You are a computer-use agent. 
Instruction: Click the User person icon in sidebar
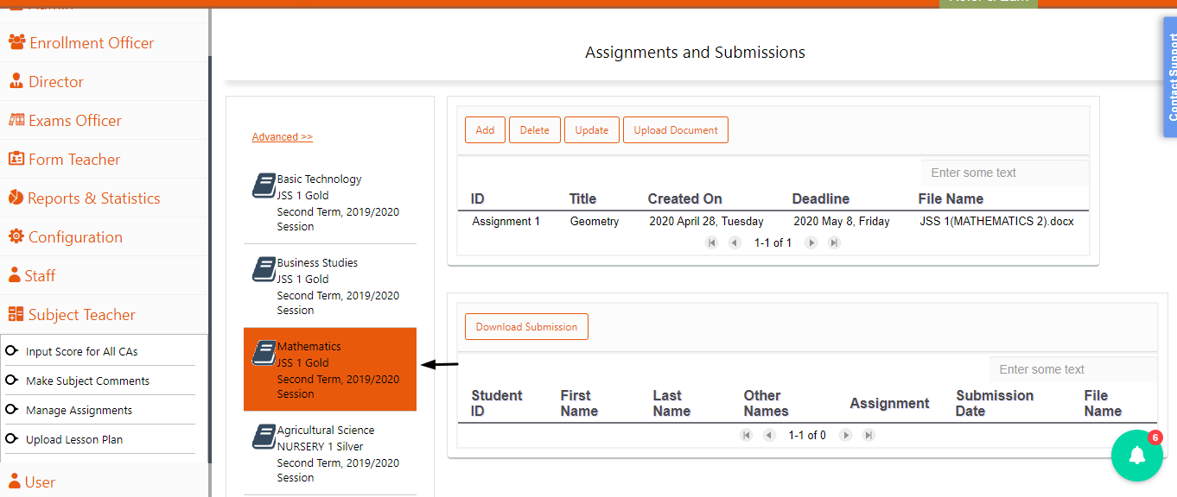(x=15, y=481)
